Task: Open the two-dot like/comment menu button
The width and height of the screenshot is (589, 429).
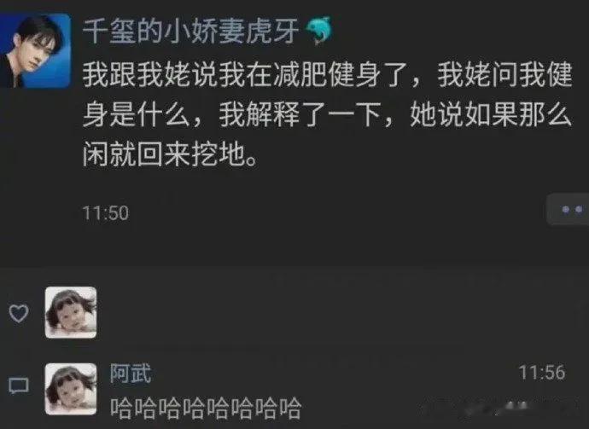Action: (568, 210)
